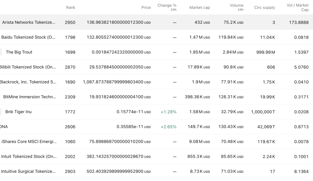This screenshot has height=181, width=313.
Task: Click price 0.15774e-11 USD
Action: point(133,112)
